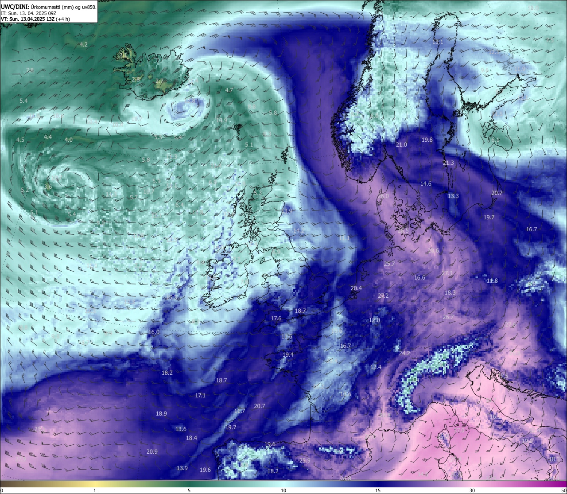Screen dimensions: 567x494
Task: Click the 13.6 value label
Action: [x=181, y=429]
